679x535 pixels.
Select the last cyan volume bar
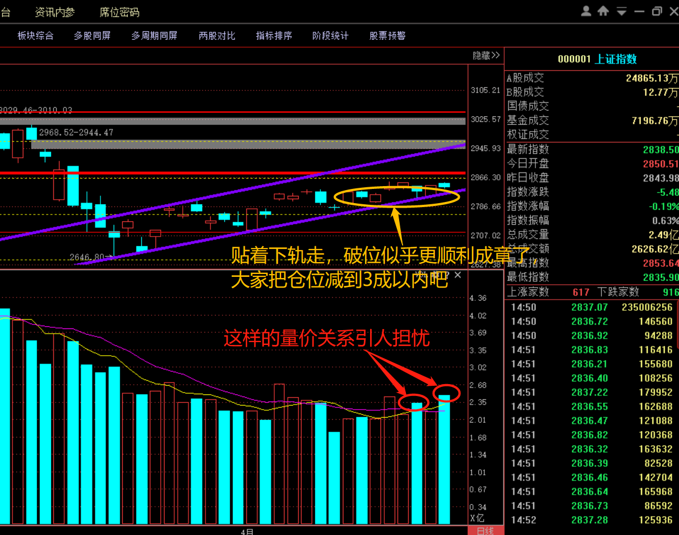coord(444,460)
